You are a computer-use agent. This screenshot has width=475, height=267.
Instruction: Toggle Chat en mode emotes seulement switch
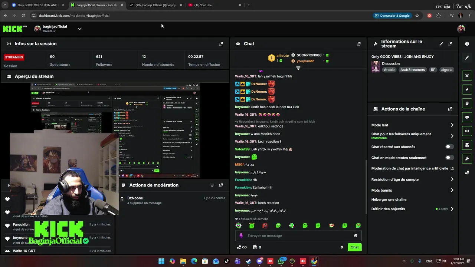pos(449,158)
